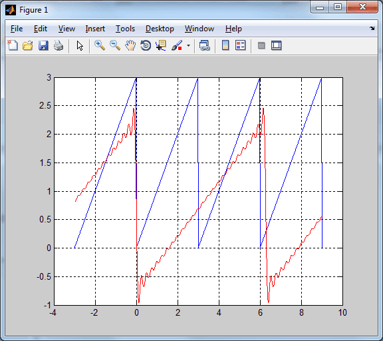This screenshot has height=341, width=383.
Task: Activate the Zoom In magnifier tool
Action: click(x=100, y=45)
